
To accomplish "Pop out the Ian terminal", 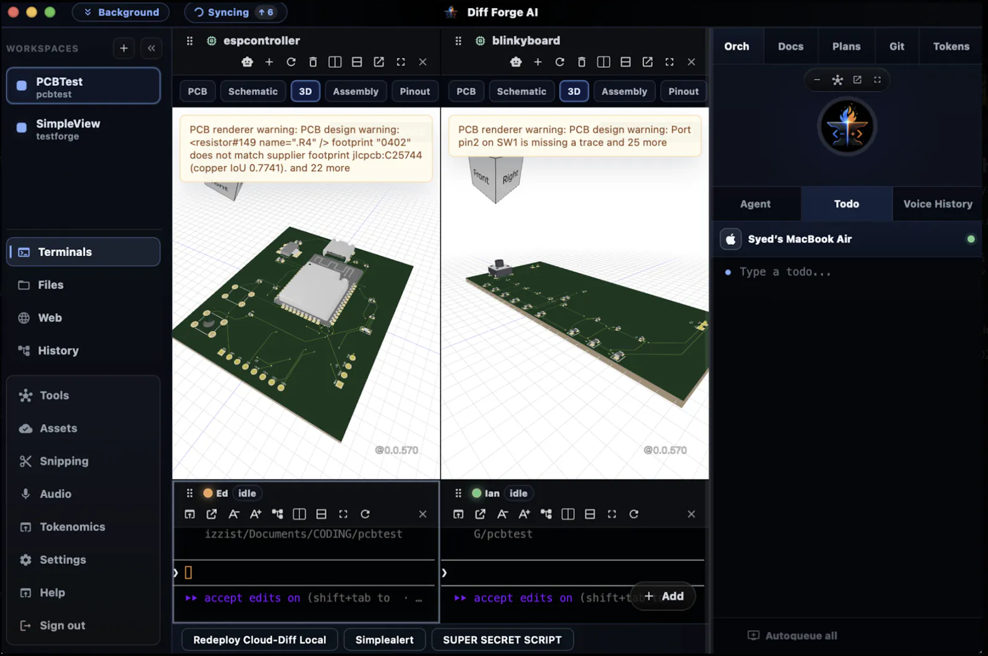I will (x=480, y=514).
